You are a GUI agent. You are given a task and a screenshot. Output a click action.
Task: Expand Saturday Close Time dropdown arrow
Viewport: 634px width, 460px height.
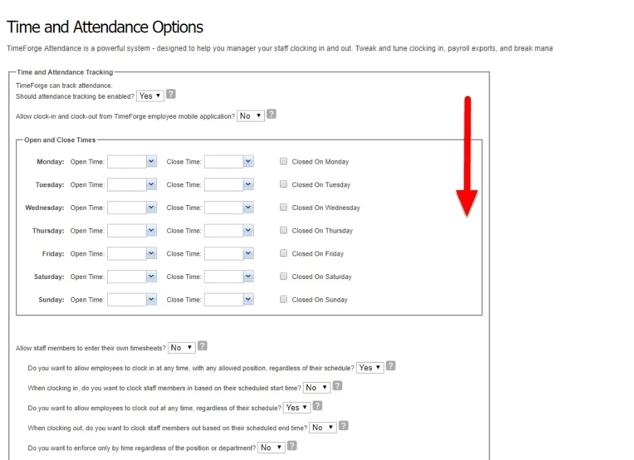[248, 277]
